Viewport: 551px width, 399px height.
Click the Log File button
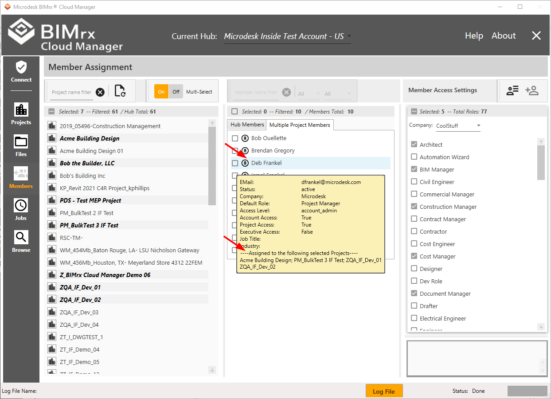[384, 391]
